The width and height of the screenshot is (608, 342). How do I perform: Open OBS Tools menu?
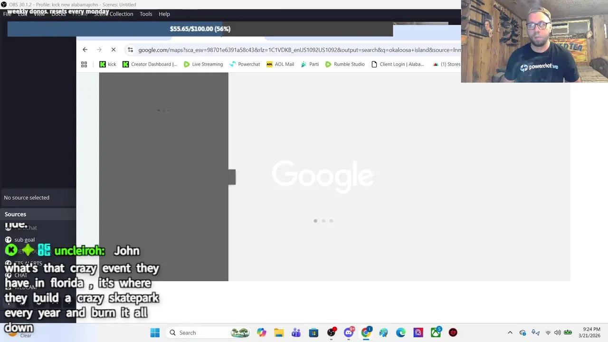(146, 14)
